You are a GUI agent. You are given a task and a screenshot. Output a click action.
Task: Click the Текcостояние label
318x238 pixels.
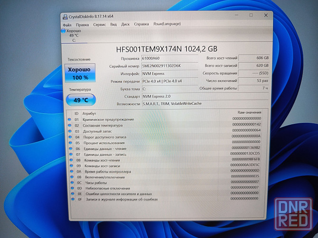pos(79,59)
